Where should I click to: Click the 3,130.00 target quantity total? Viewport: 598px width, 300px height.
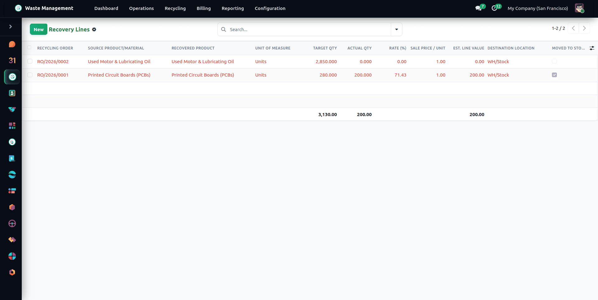(x=328, y=115)
